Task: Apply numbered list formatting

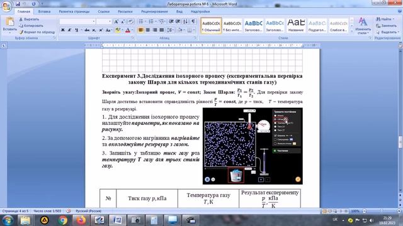Action: pyautogui.click(x=151, y=21)
